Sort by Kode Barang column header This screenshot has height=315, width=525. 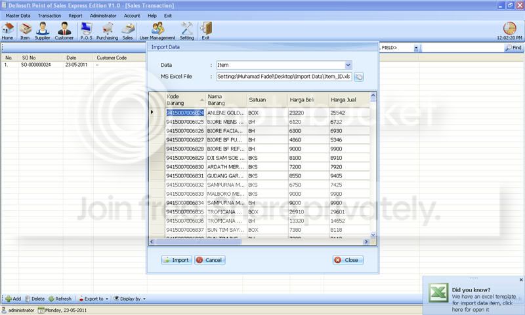coord(185,100)
